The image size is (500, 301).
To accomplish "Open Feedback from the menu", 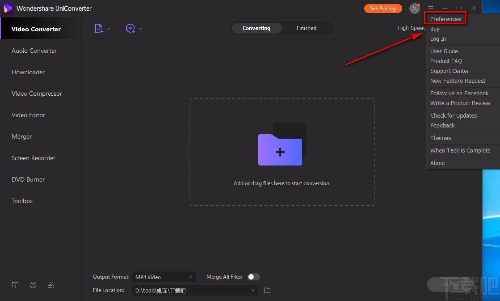I will click(x=442, y=125).
